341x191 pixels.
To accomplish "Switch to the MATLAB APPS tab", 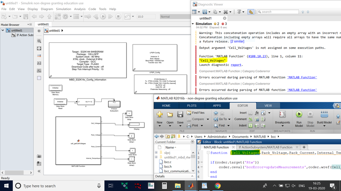I will tap(217, 106).
